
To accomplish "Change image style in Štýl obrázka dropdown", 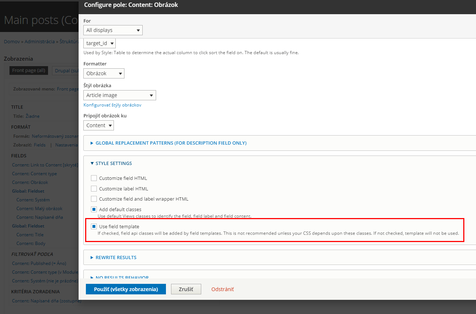I will [119, 95].
